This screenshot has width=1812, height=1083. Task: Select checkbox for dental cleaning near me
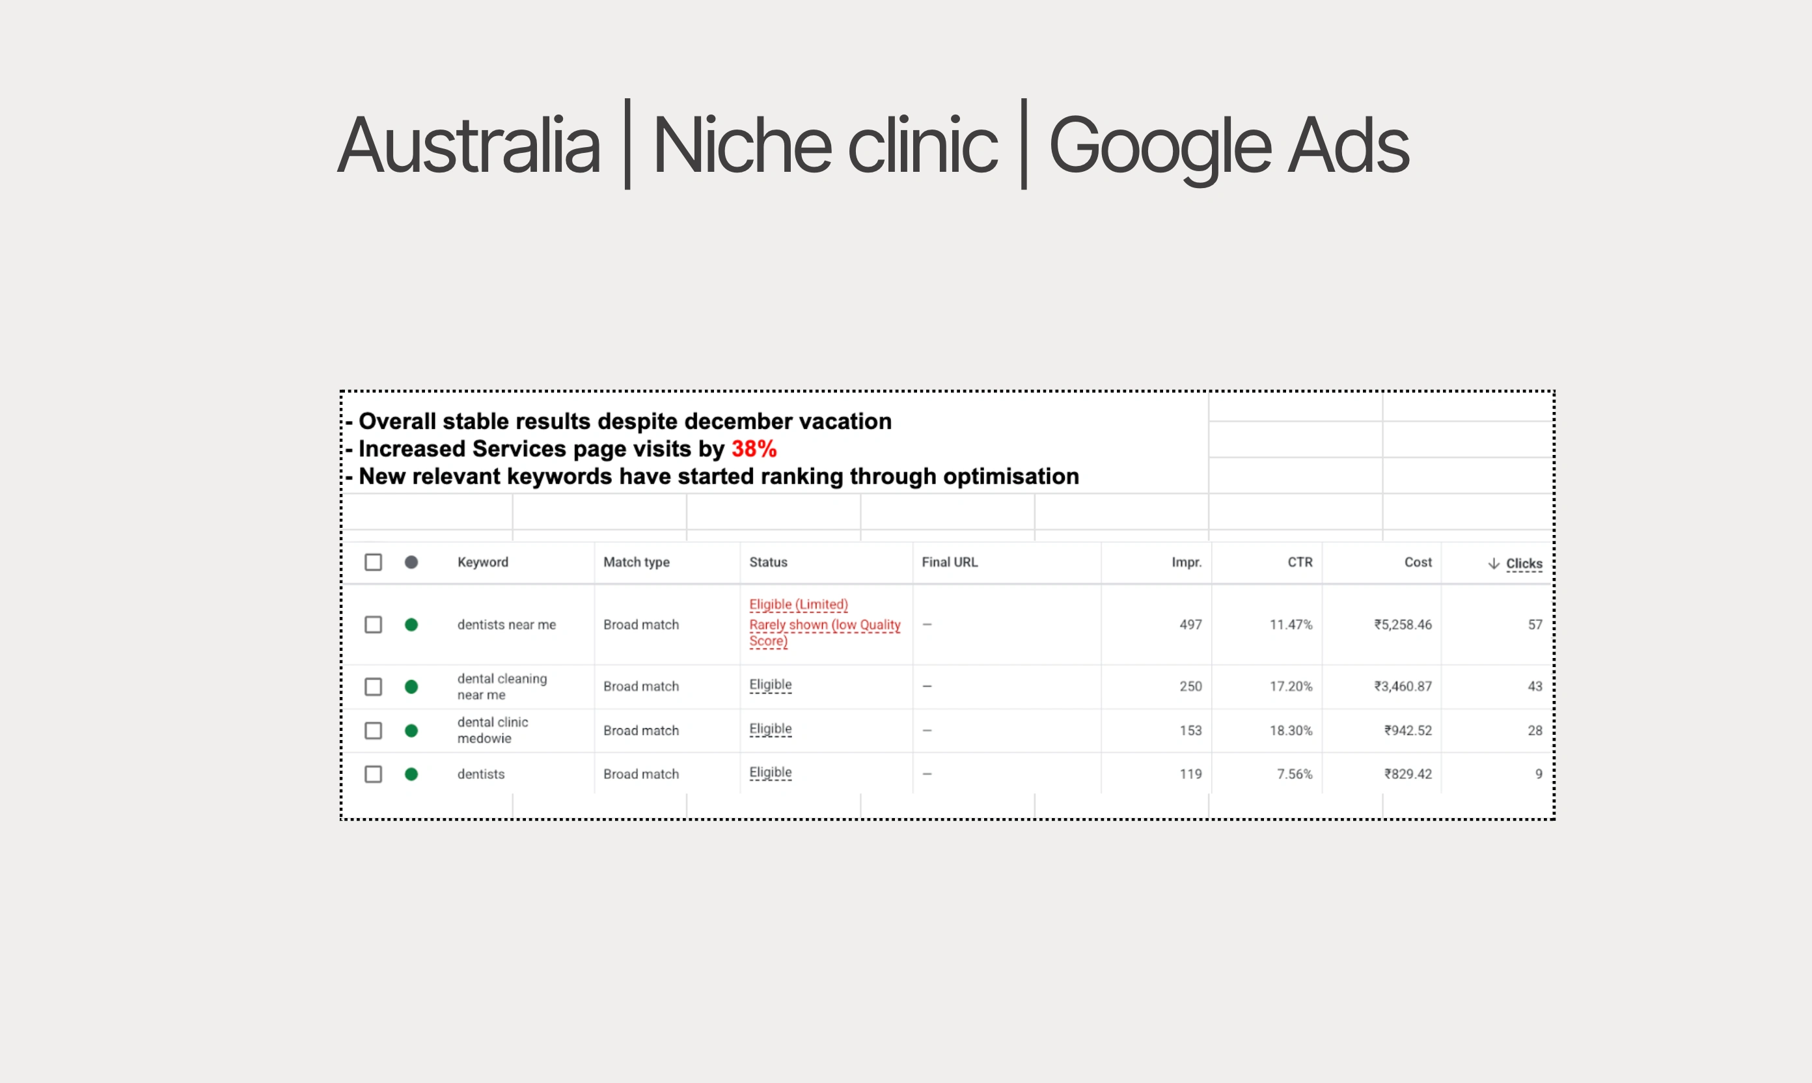coord(373,687)
